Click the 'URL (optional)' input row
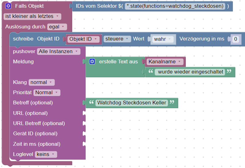 click(x=30, y=113)
